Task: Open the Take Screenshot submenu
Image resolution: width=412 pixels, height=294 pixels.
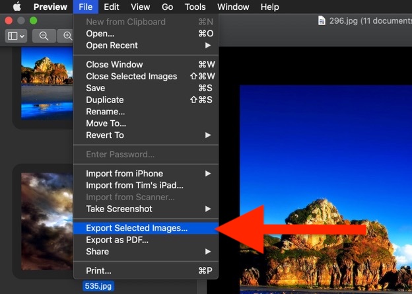Action: pyautogui.click(x=119, y=209)
